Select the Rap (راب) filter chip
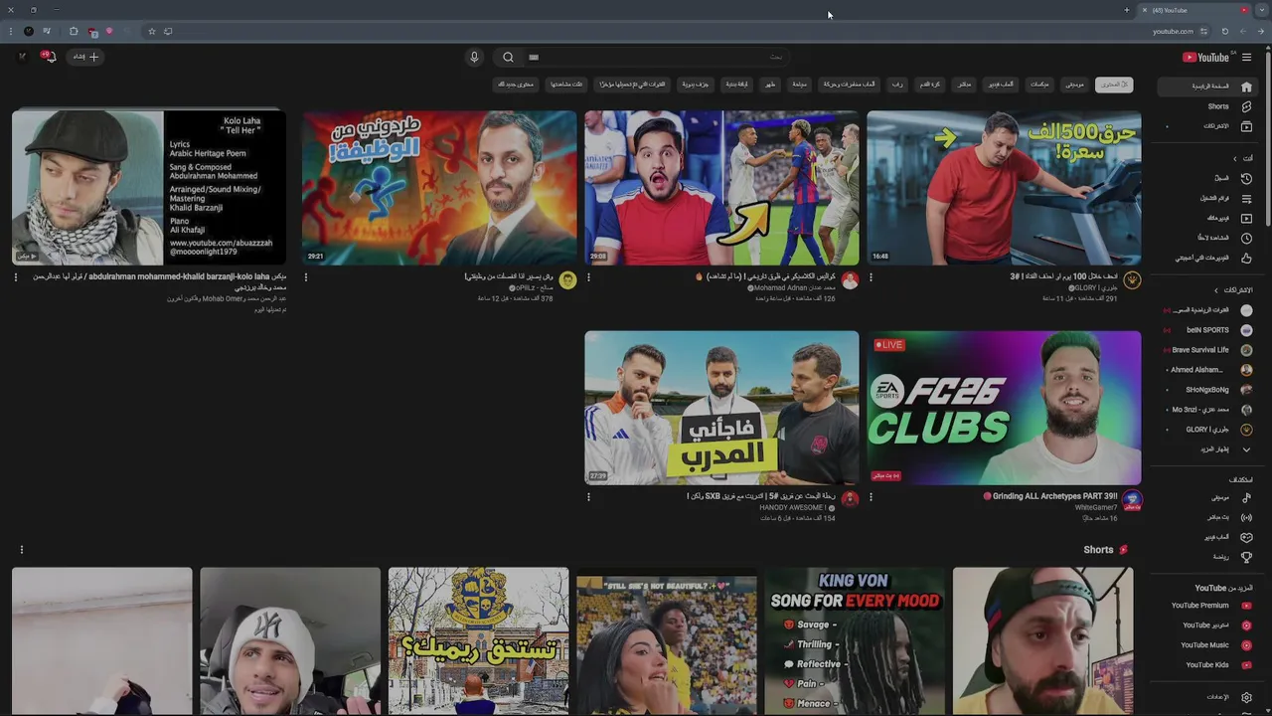 (x=897, y=85)
